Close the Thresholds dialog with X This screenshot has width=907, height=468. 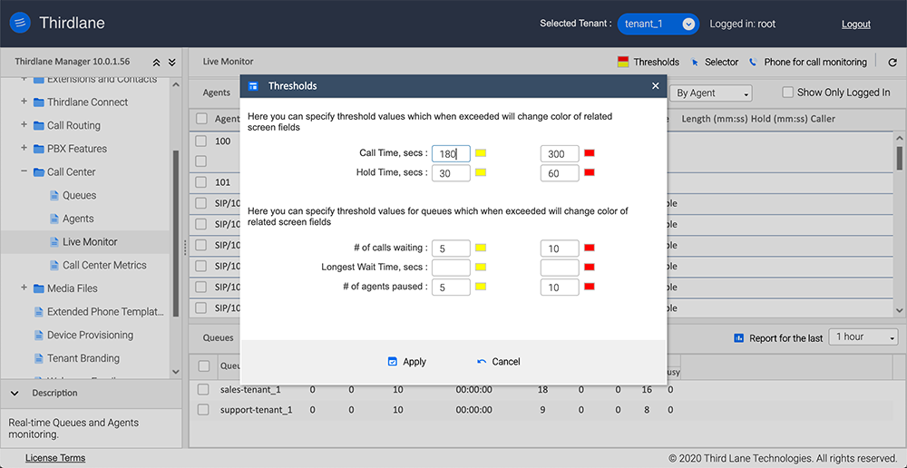coord(656,86)
